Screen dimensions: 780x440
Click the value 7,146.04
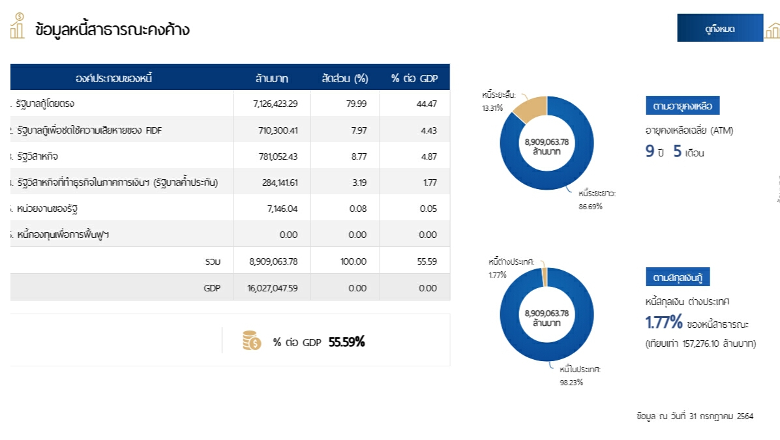pos(282,209)
